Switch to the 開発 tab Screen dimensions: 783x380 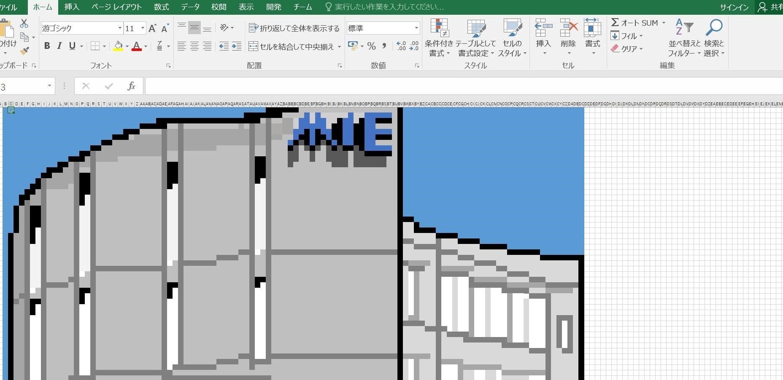(274, 7)
